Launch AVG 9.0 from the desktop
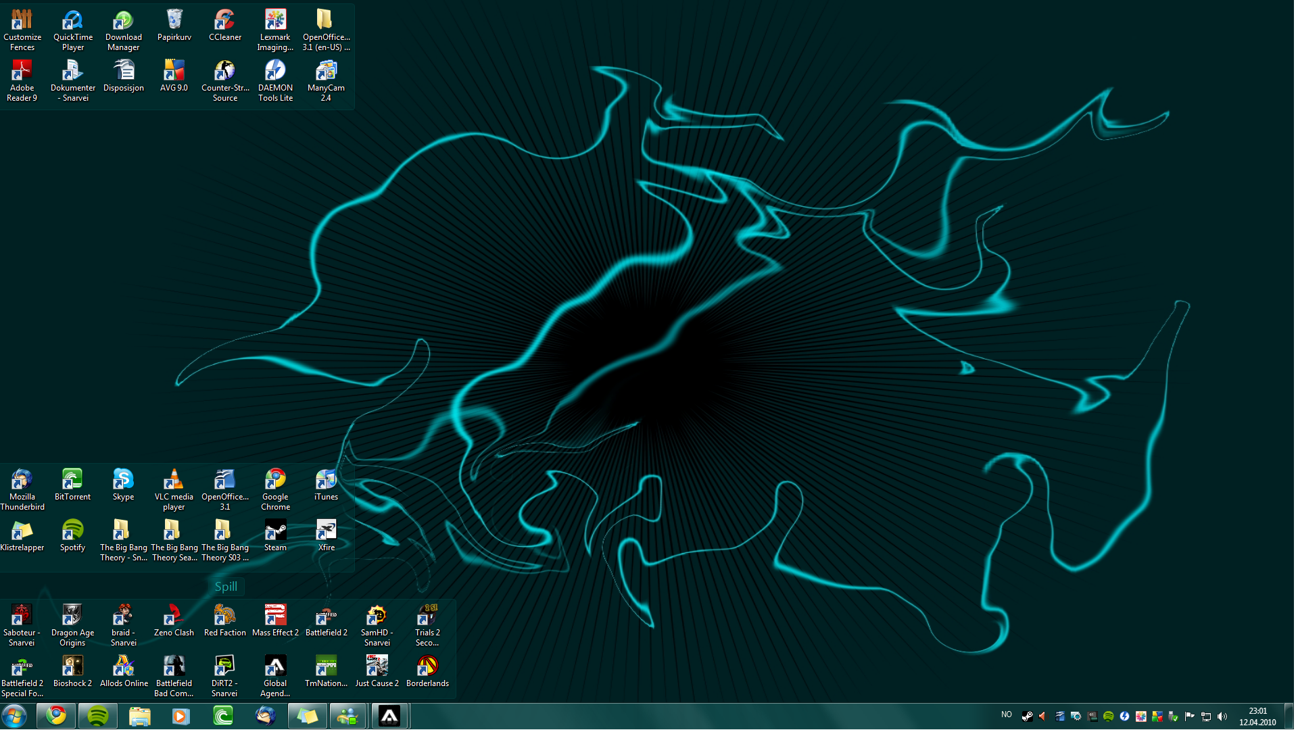The width and height of the screenshot is (1298, 730). point(174,76)
